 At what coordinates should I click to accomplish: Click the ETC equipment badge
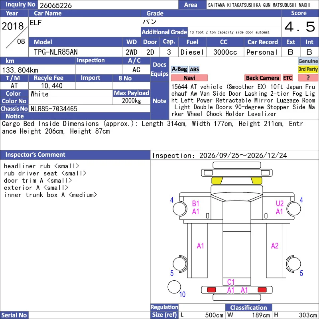[x=287, y=78]
